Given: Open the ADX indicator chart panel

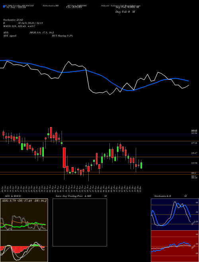Looking at the screenshot, I should point(24,214).
